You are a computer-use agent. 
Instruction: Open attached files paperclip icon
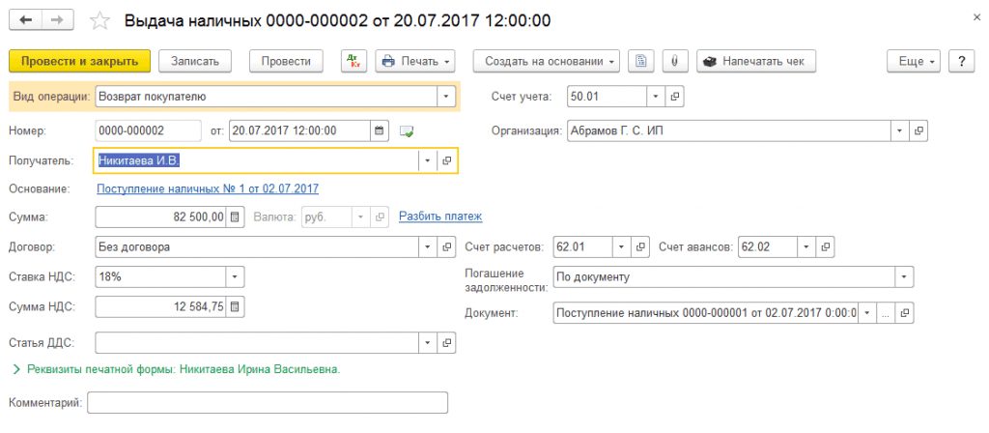(x=675, y=61)
